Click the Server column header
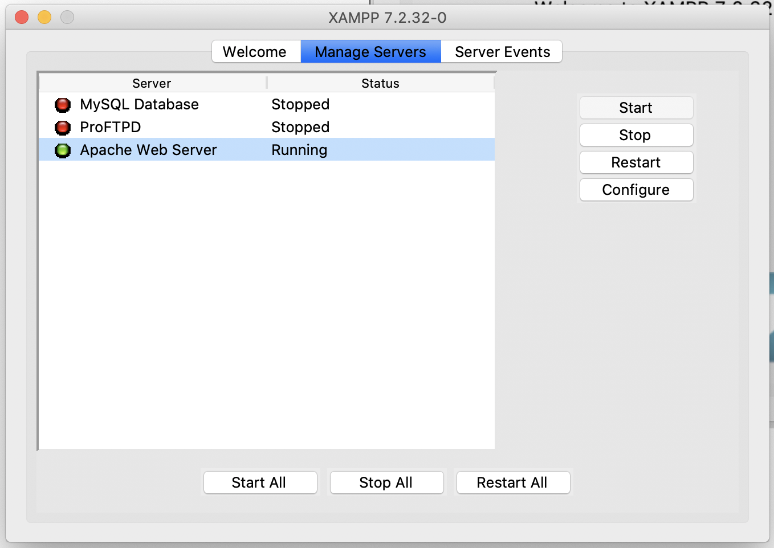 tap(152, 83)
